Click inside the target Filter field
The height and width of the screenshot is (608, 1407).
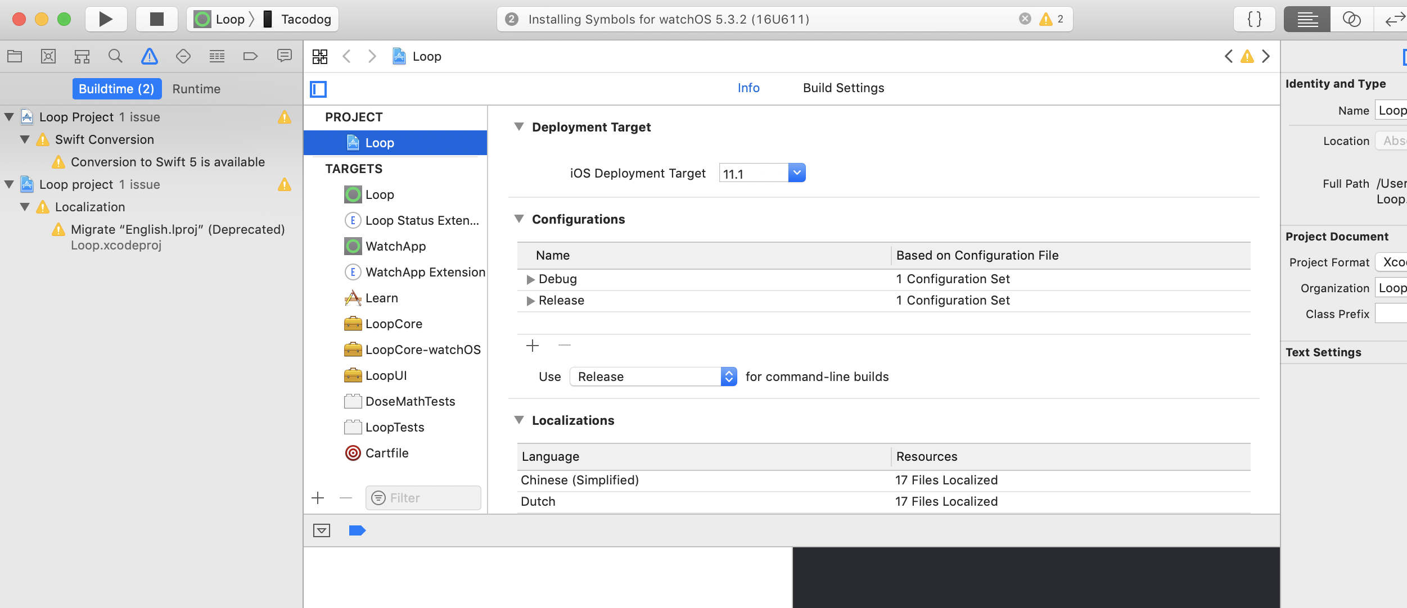click(423, 497)
